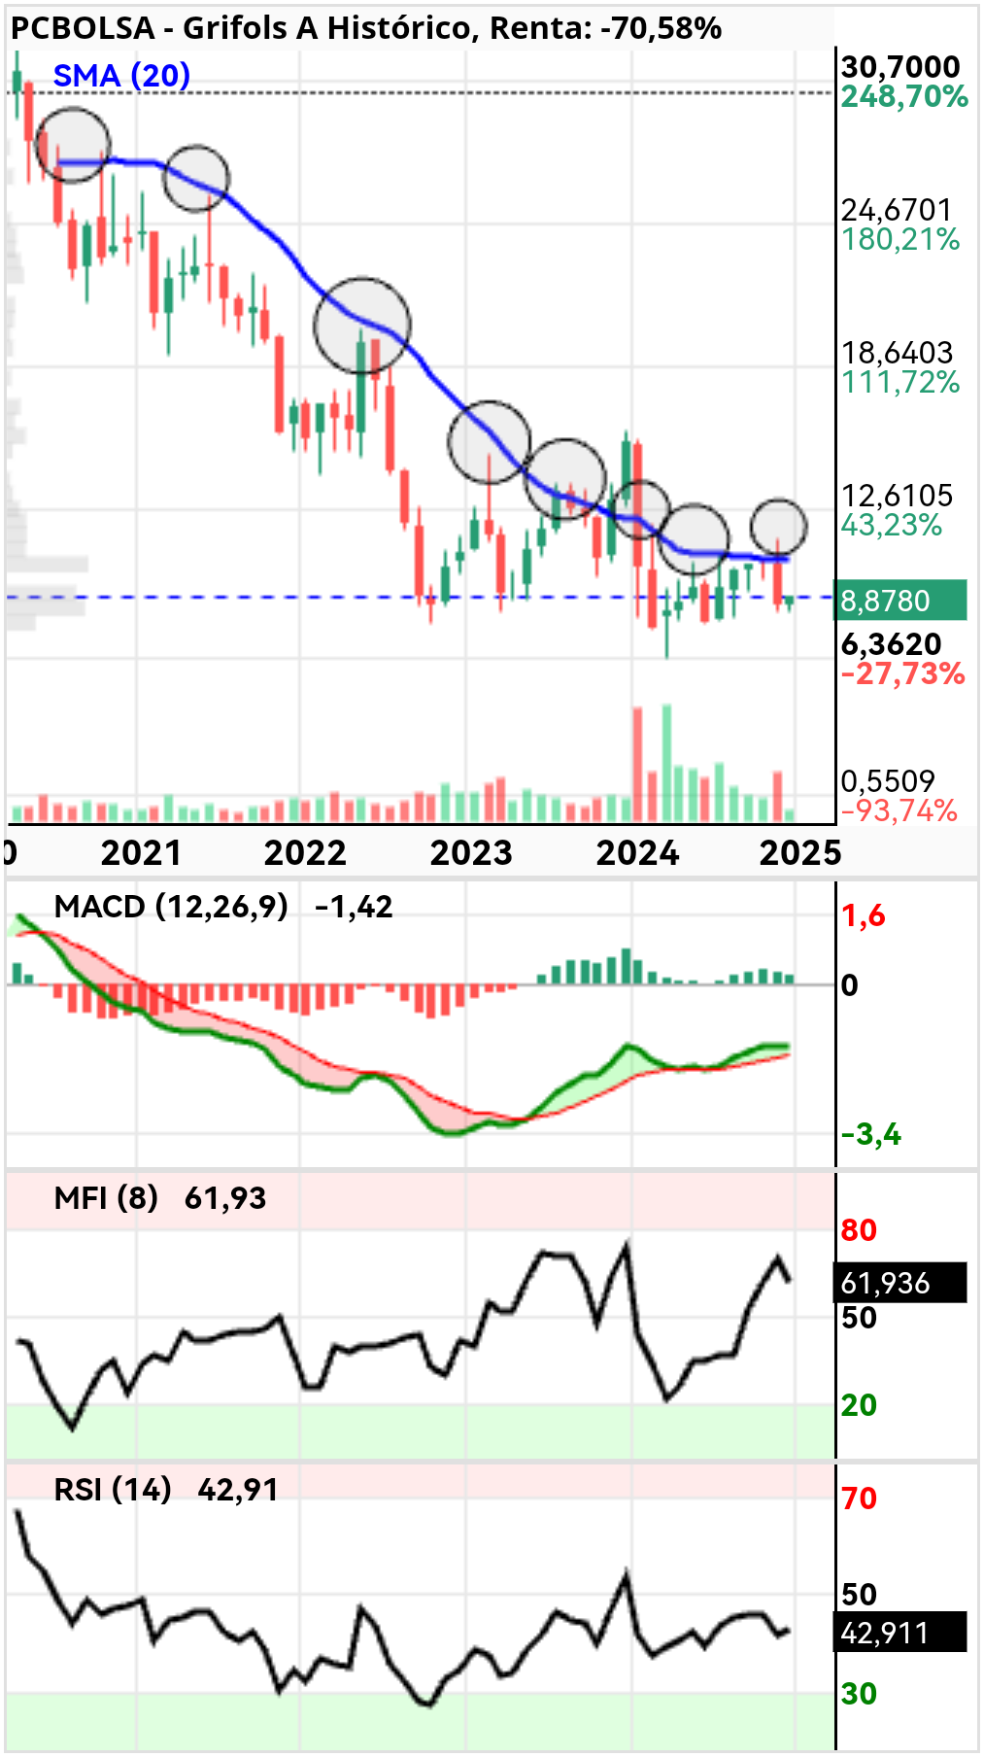Select the MACD 1,6 upper scale value

(863, 916)
